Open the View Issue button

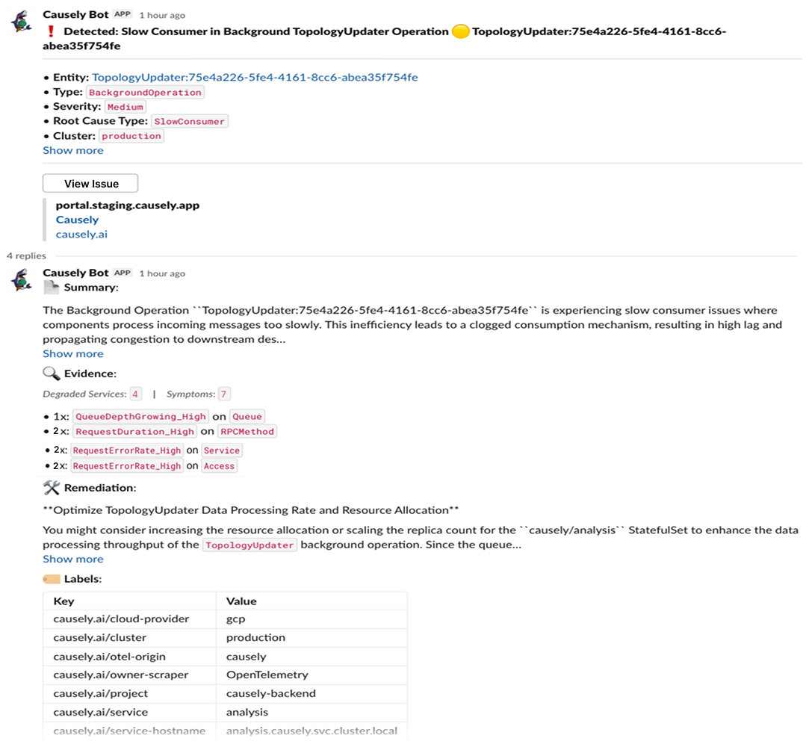click(90, 184)
